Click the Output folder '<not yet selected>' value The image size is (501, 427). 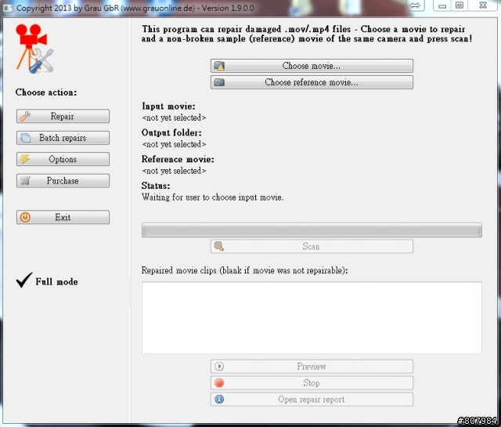pyautogui.click(x=174, y=144)
